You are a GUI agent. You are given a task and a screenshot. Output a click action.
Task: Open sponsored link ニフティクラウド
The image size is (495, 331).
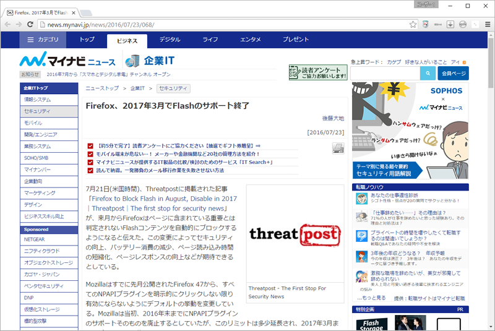49,251
